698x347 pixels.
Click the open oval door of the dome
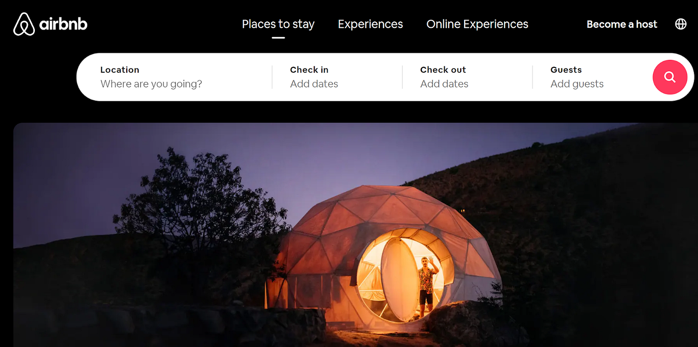pyautogui.click(x=399, y=279)
